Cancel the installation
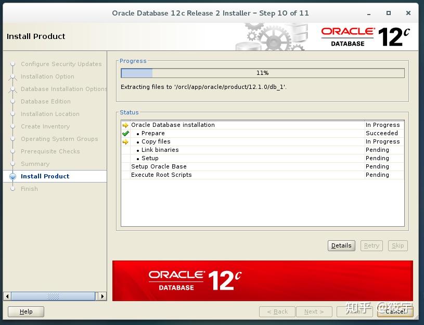Viewport: 424px width, 325px height. click(395, 311)
